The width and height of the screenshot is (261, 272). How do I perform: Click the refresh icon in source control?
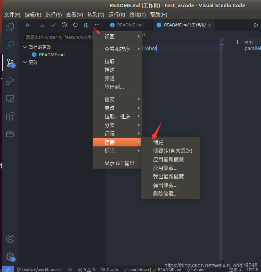75,25
